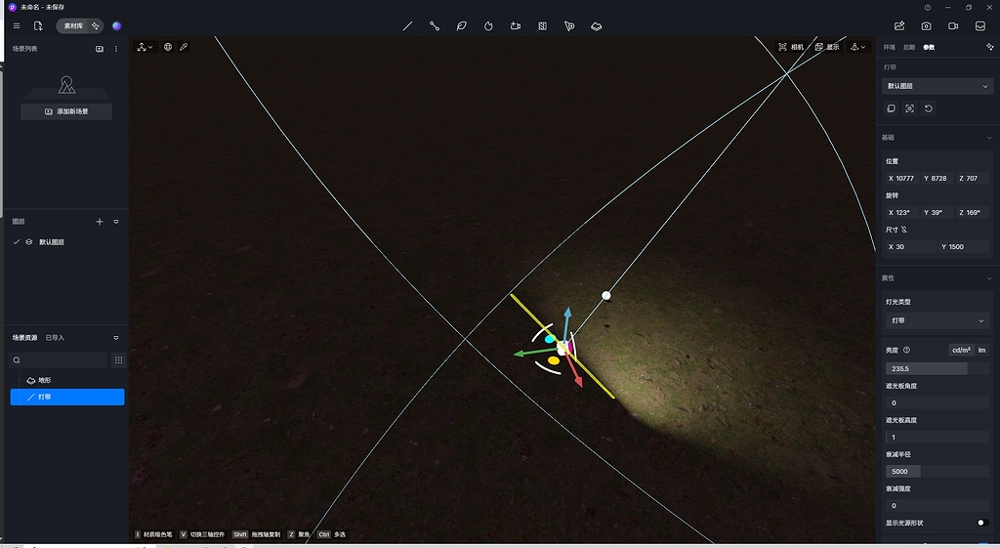This screenshot has height=548, width=1000.
Task: Toggle checkmark of 默认图层 layer
Action: (17, 242)
